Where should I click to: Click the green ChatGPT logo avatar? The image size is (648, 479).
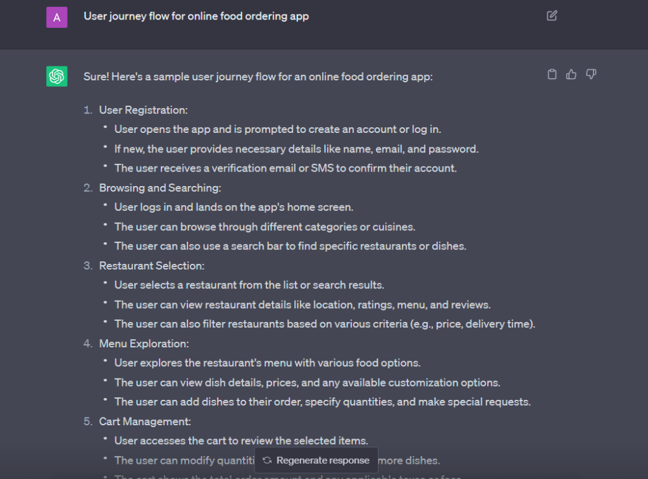[x=57, y=76]
